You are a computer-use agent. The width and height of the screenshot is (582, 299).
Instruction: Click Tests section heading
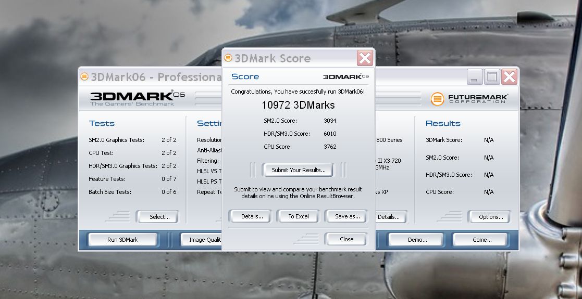102,123
